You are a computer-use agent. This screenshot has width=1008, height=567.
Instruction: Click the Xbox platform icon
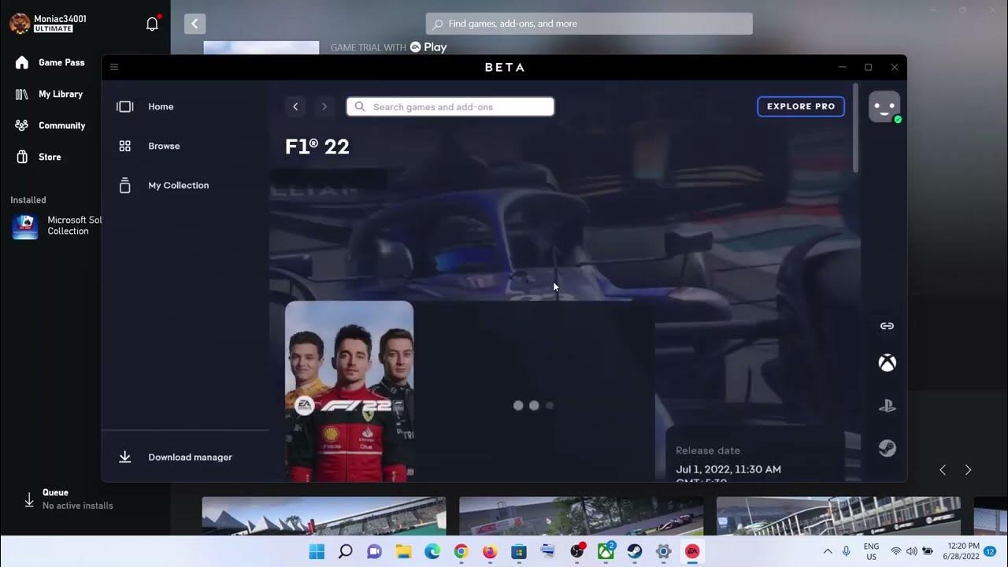click(887, 363)
